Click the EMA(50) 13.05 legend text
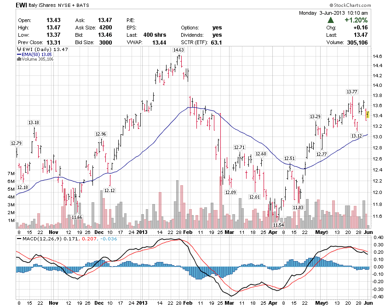The height and width of the screenshot is (307, 391). coord(37,54)
